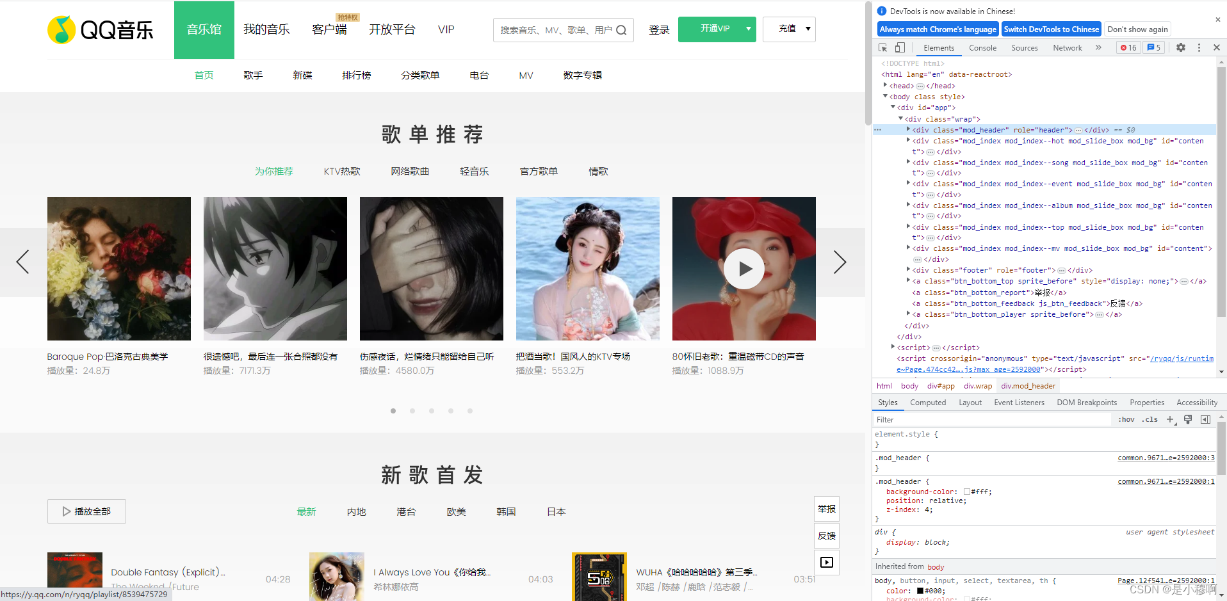Click the div.wrap breadcrumb
The height and width of the screenshot is (601, 1227).
pyautogui.click(x=978, y=386)
